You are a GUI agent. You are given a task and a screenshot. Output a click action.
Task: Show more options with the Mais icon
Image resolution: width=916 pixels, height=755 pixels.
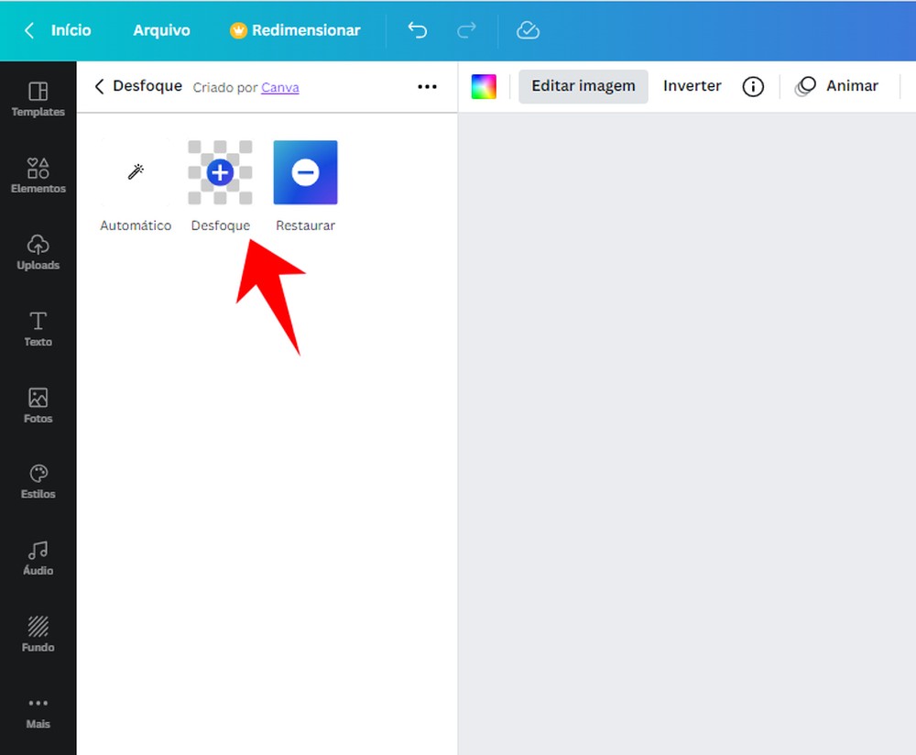(x=38, y=709)
